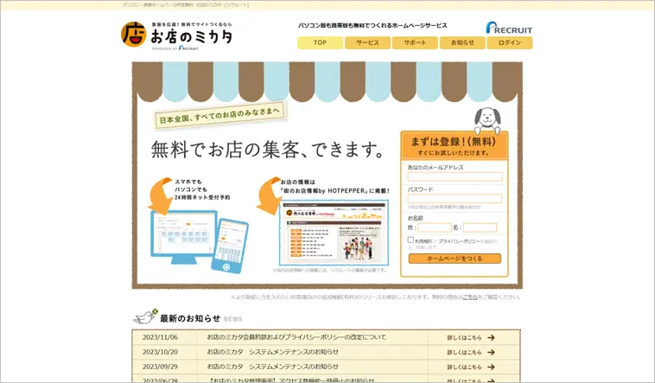Focus the パスワード input field

click(455, 199)
